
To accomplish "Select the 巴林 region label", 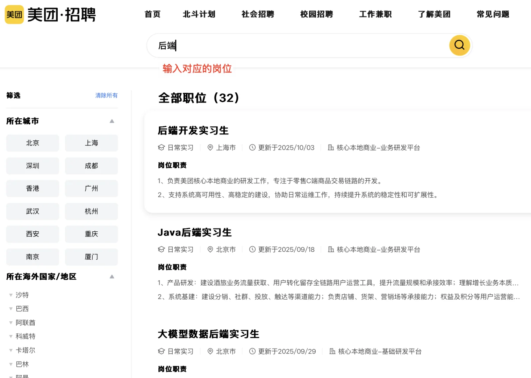I will 22,364.
